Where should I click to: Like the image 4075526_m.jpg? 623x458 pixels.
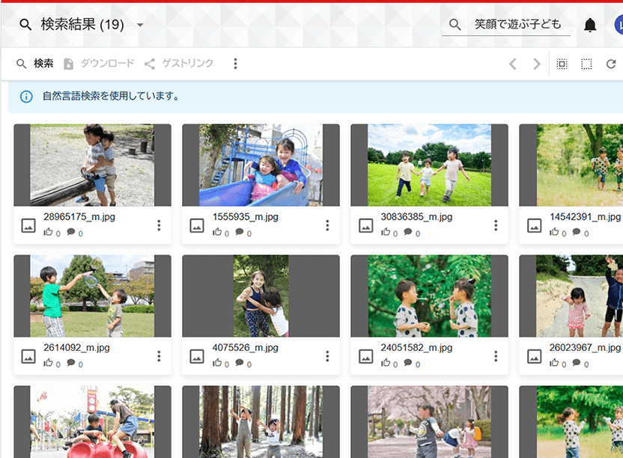217,363
